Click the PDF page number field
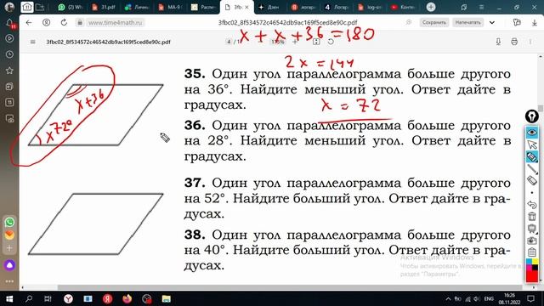Image resolution: width=544 pixels, height=306 pixels. [x=229, y=42]
